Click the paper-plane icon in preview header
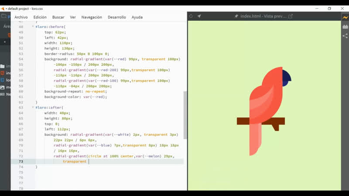Viewport: 349px width, 196px height. pos(199,16)
